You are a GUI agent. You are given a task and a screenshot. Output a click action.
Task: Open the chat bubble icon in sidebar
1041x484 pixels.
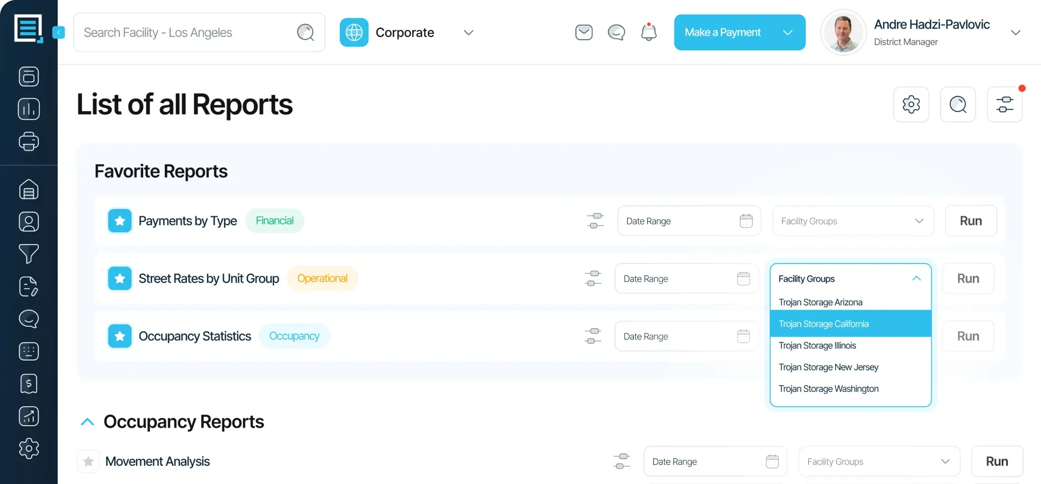pyautogui.click(x=29, y=319)
